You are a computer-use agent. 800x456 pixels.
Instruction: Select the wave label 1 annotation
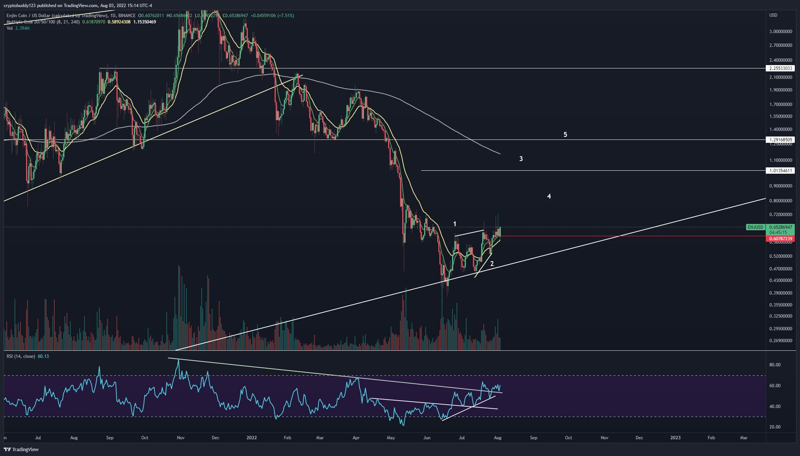[x=455, y=224]
